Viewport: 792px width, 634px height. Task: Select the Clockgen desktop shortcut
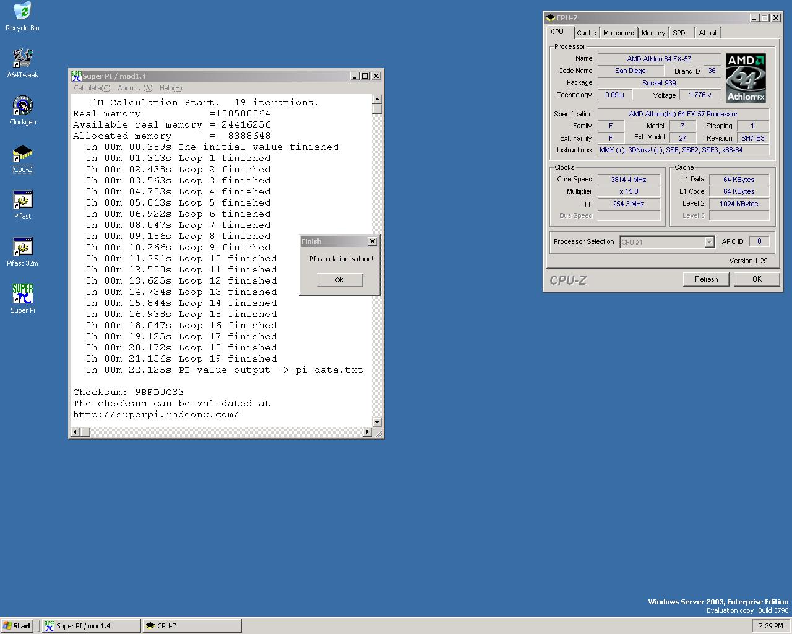(x=22, y=110)
